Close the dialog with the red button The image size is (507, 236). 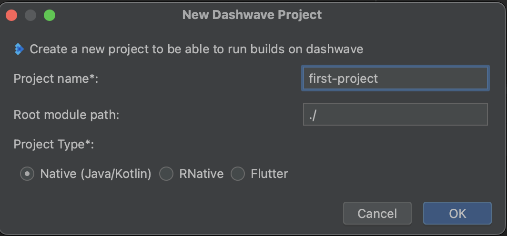[x=11, y=15]
